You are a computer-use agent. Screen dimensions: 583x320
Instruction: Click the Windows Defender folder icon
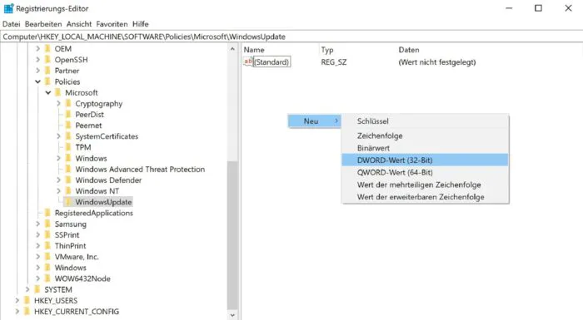[x=68, y=180]
